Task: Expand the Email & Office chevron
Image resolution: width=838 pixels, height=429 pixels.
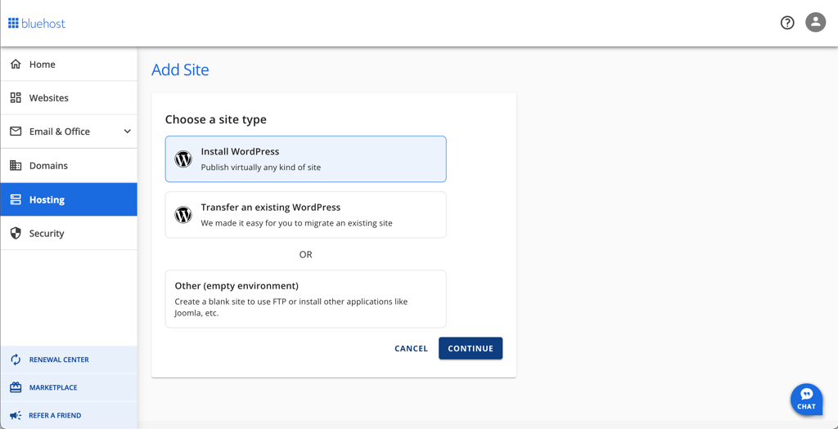Action: click(127, 132)
